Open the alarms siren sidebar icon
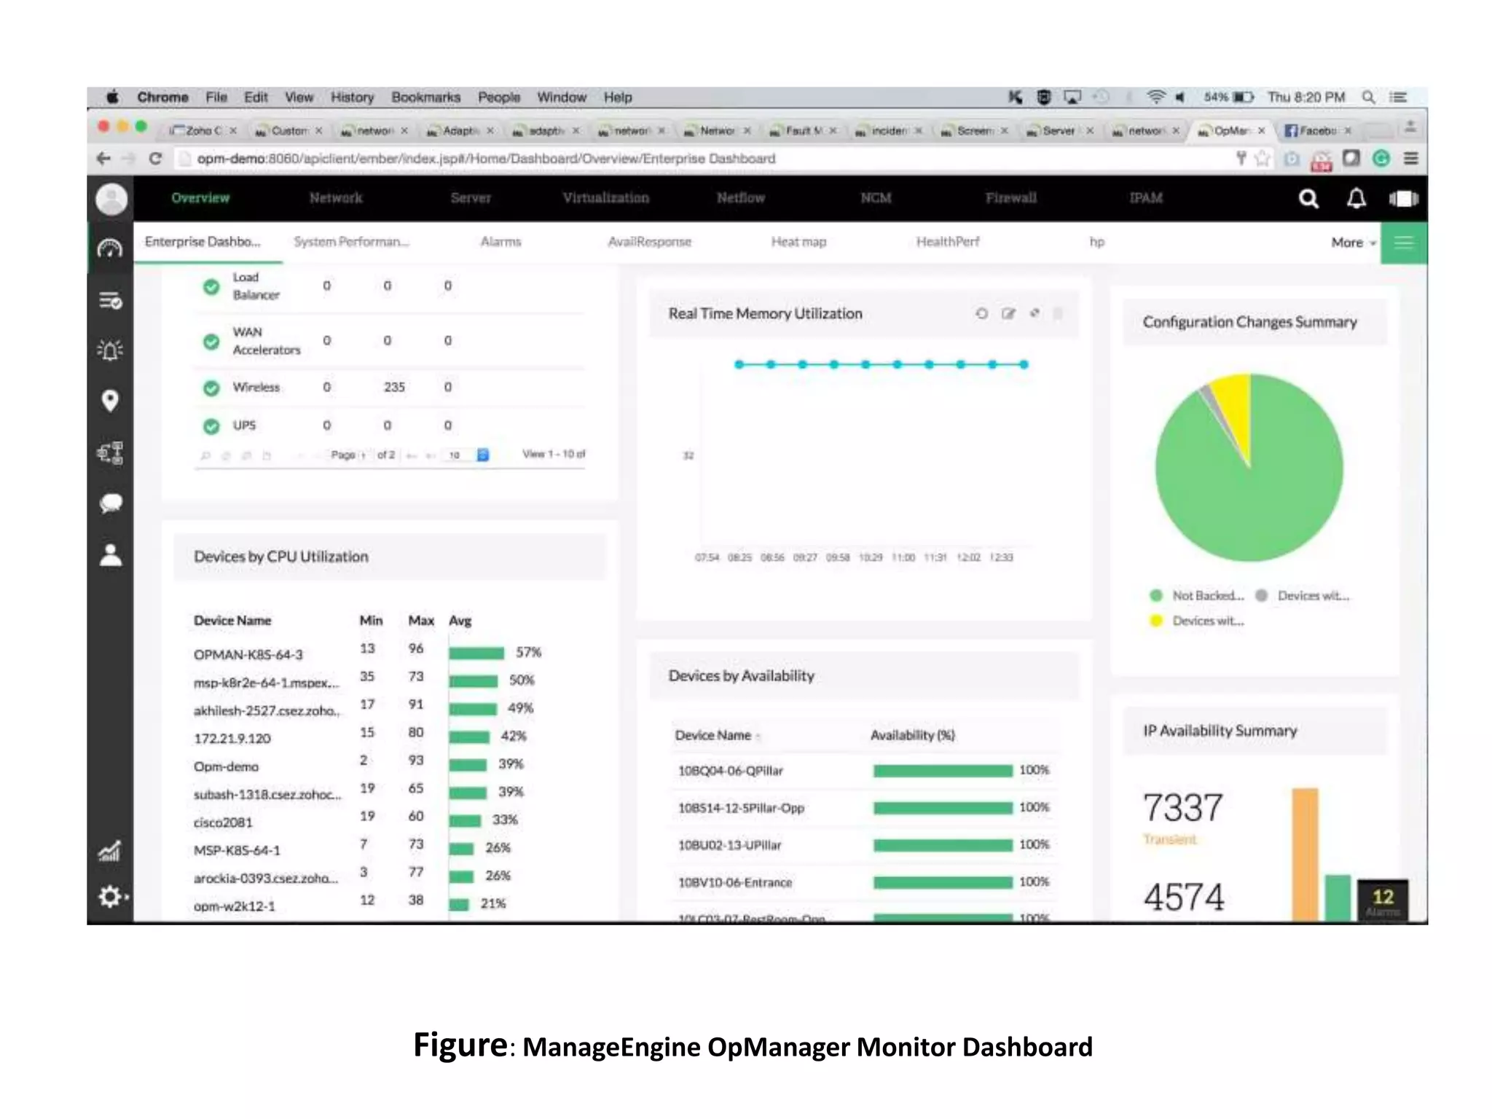1492x1119 pixels. tap(110, 350)
